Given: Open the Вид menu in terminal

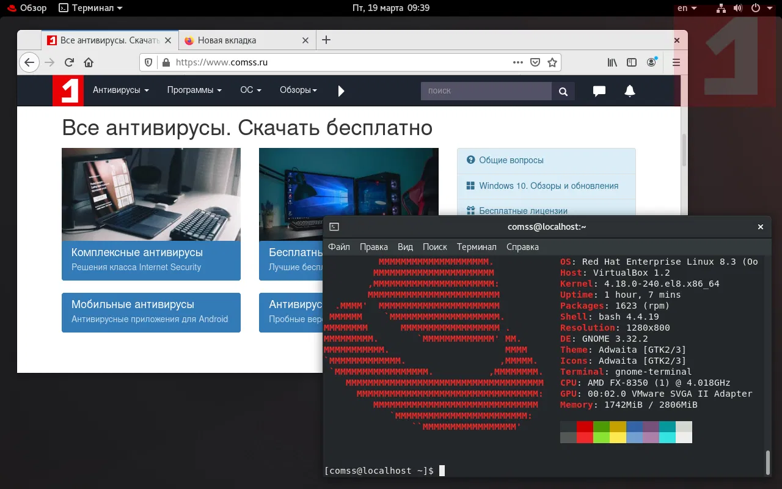Looking at the screenshot, I should 406,247.
